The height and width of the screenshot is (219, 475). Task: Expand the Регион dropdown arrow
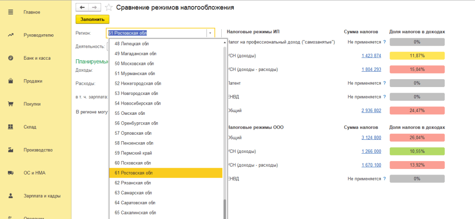pos(210,33)
